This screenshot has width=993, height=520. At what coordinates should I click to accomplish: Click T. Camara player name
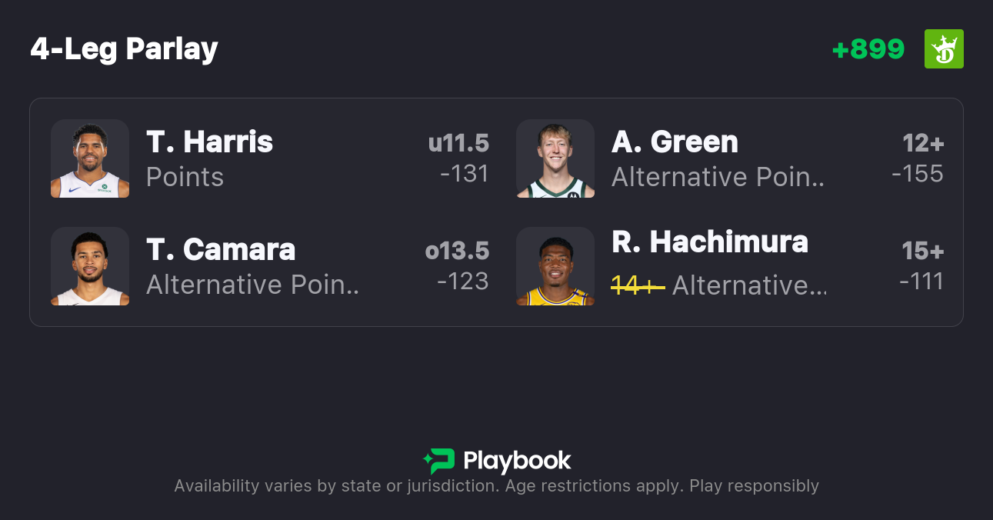221,250
